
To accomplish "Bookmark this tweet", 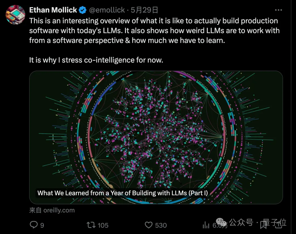I will click(x=263, y=225).
